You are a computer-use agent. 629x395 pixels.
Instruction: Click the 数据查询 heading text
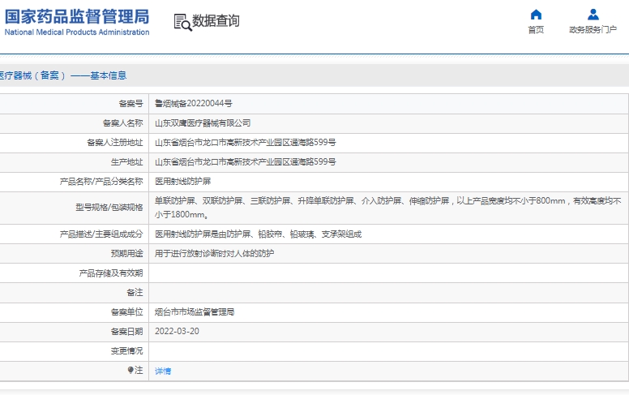click(x=216, y=21)
